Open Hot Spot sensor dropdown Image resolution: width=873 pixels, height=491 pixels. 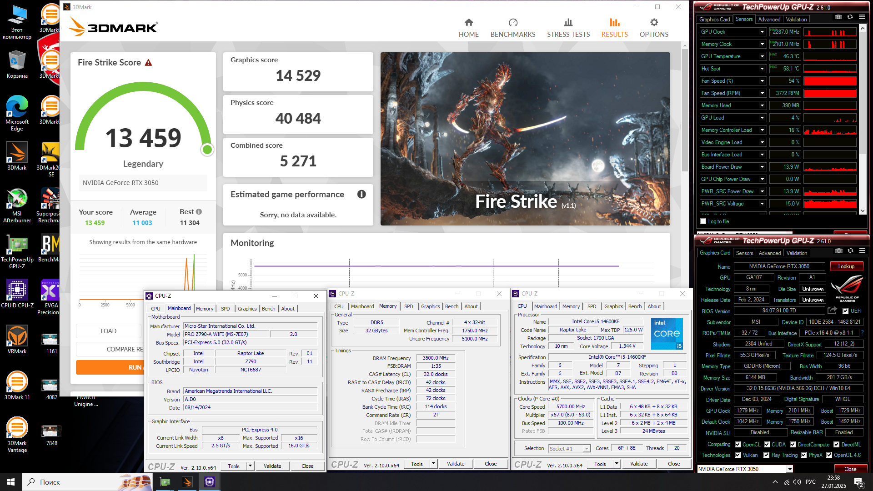[762, 69]
